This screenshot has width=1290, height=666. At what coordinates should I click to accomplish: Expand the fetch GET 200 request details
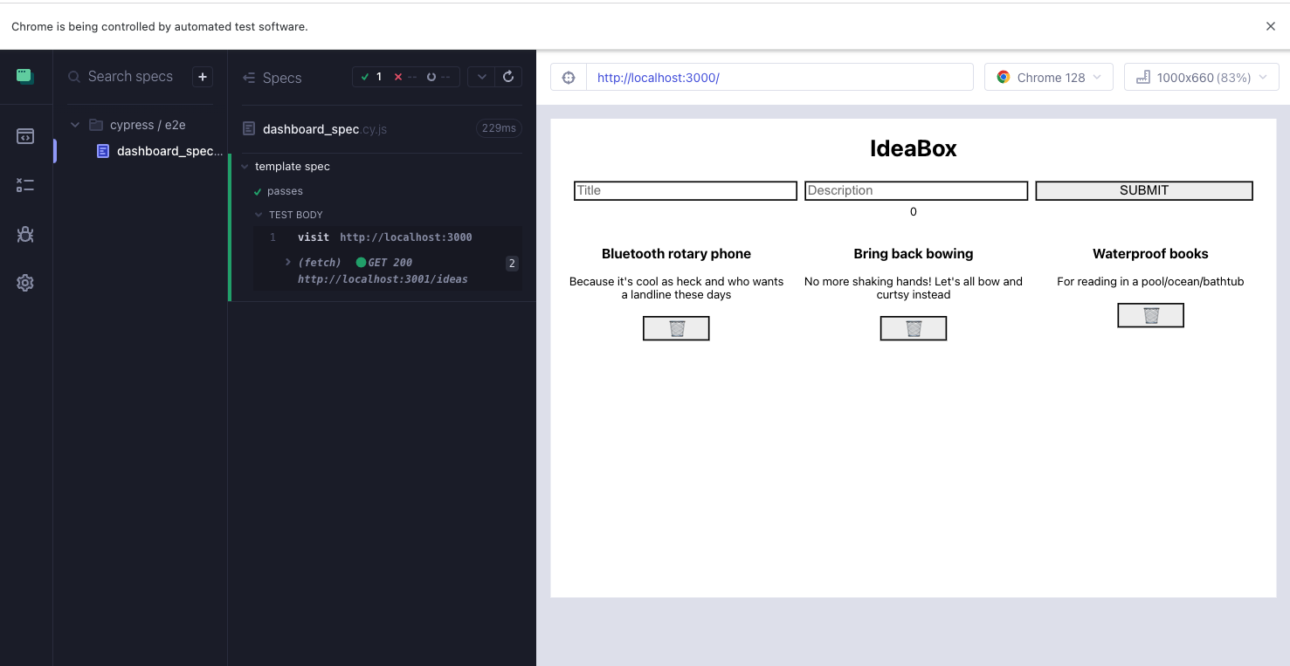point(288,262)
